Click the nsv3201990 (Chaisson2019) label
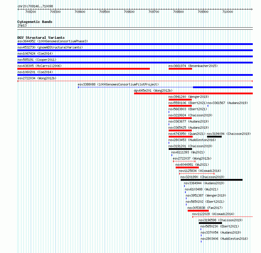Image resolution: width=261 pixels, height=253 pixels. click(202, 177)
